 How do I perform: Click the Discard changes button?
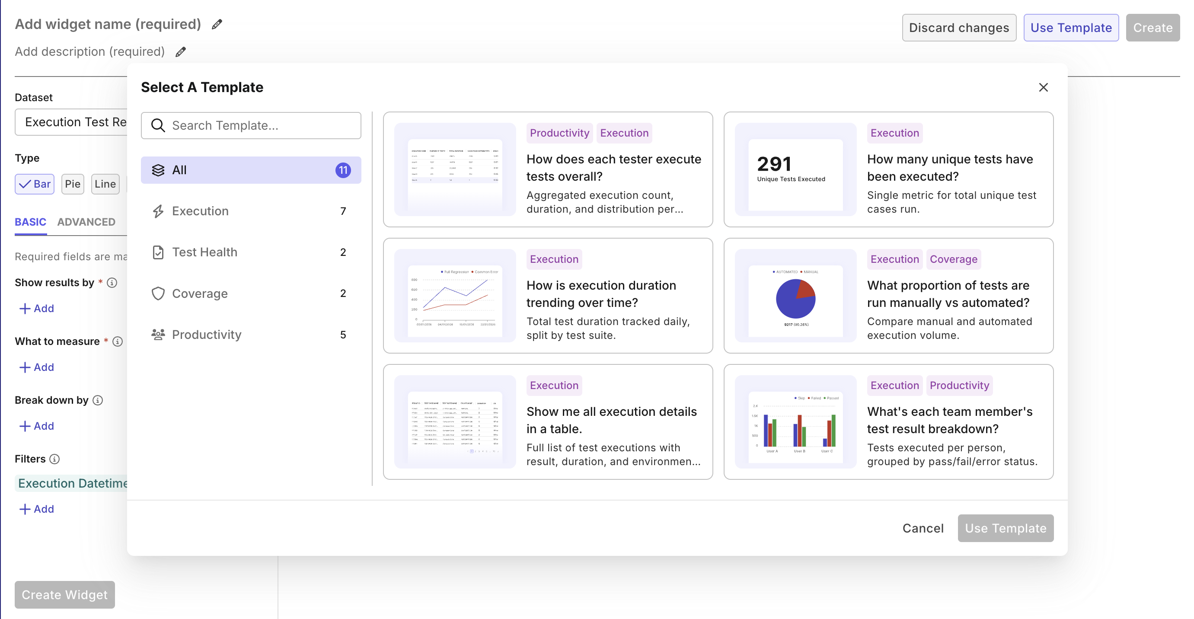(x=959, y=27)
